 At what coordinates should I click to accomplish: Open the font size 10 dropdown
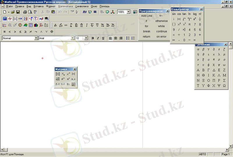pos(86,38)
